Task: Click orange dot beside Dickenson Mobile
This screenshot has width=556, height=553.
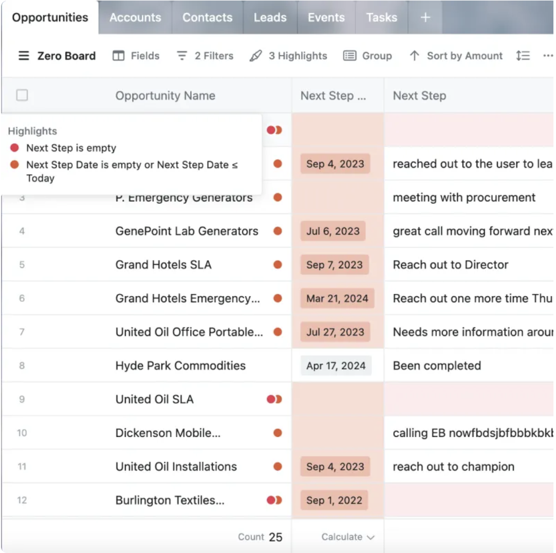Action: point(277,433)
